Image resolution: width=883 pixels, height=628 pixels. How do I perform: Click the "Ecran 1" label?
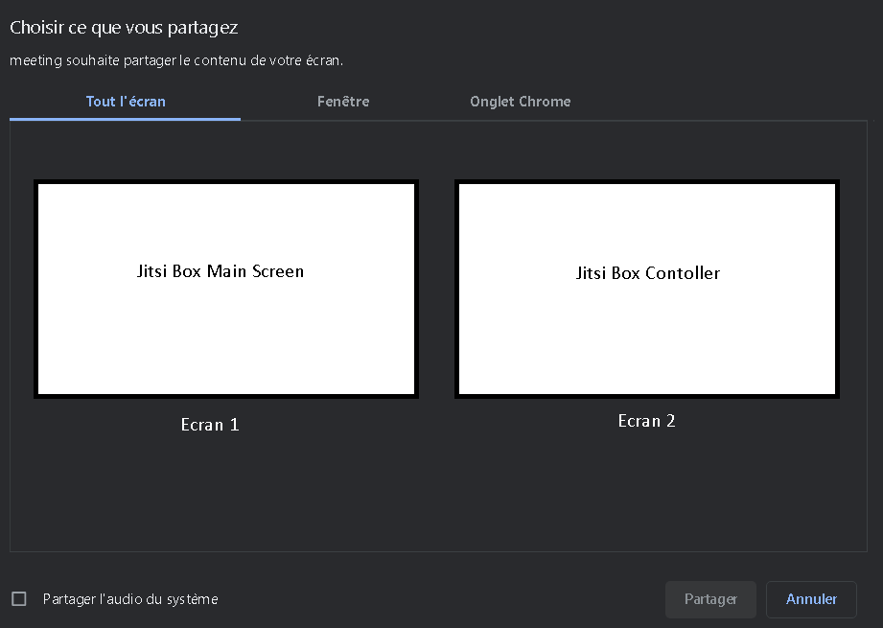pos(210,425)
